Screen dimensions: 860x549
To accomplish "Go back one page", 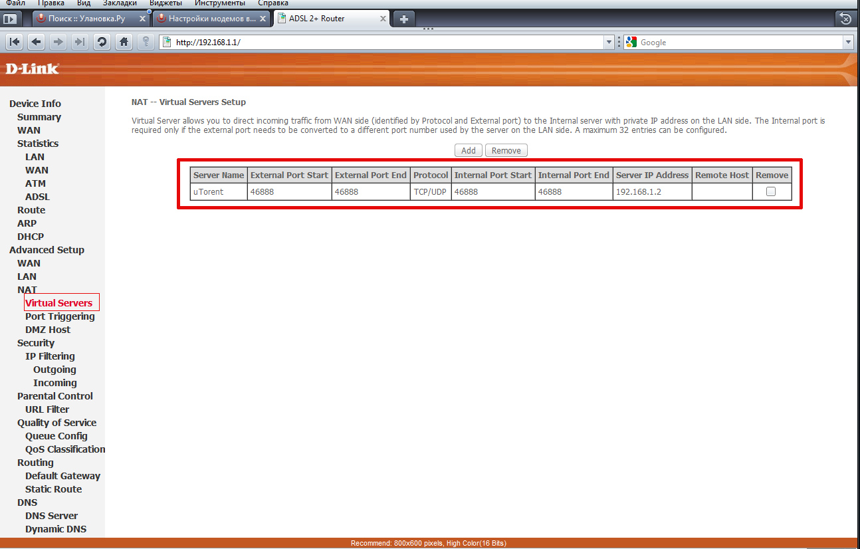I will click(37, 42).
